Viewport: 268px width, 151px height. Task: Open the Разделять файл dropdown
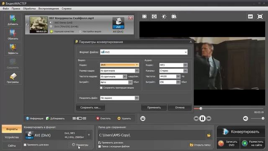119,98
